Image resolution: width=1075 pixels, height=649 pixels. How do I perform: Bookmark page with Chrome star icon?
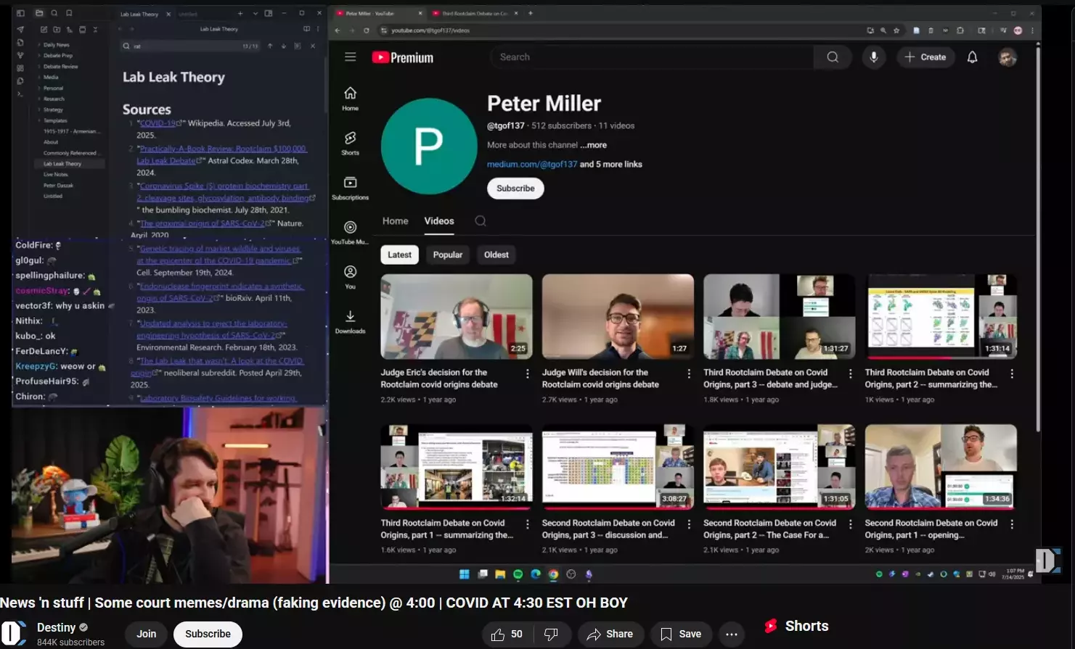point(896,30)
